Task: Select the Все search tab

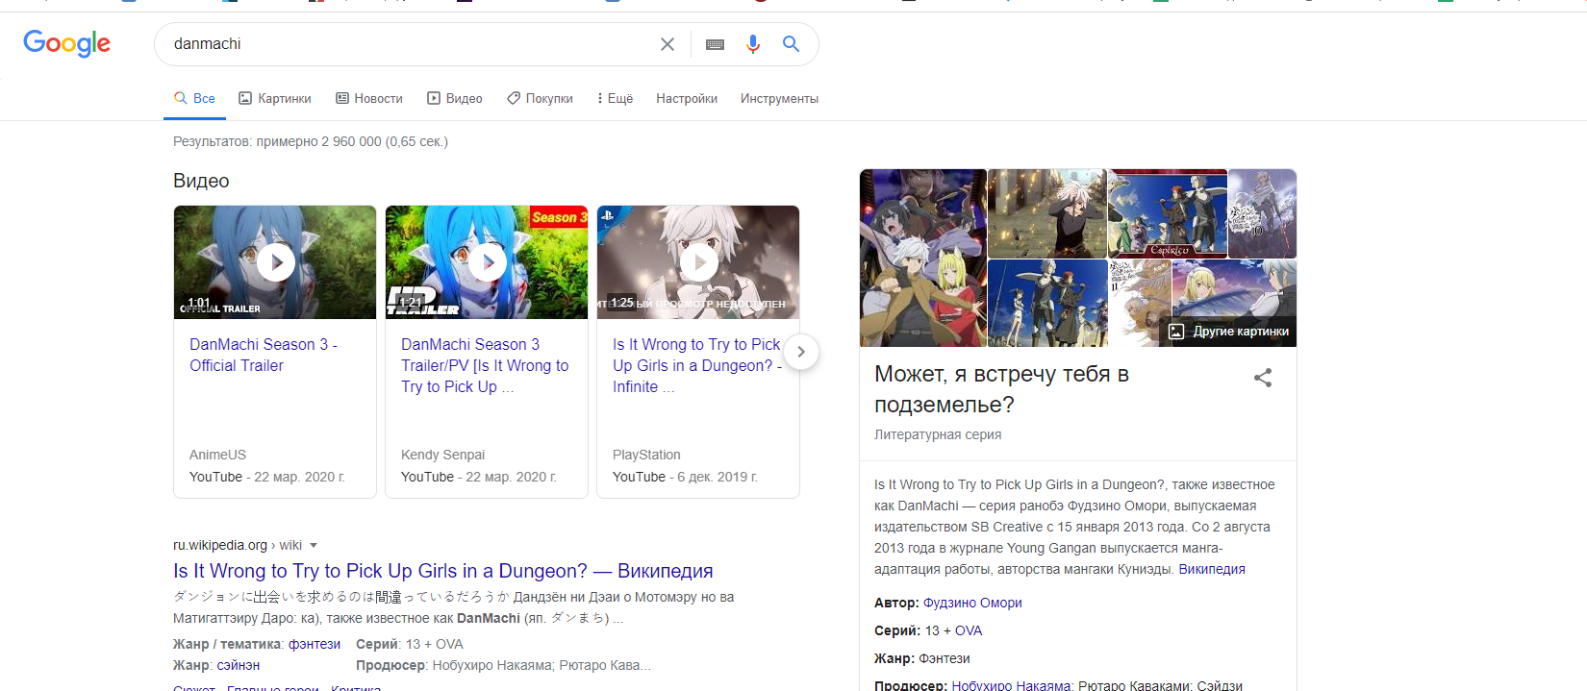Action: [194, 98]
